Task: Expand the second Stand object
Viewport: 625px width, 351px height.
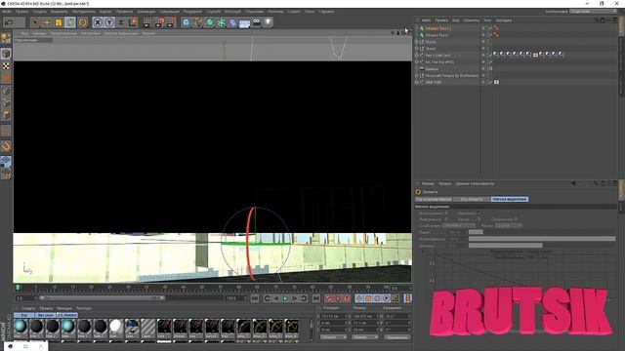Action: (417, 49)
